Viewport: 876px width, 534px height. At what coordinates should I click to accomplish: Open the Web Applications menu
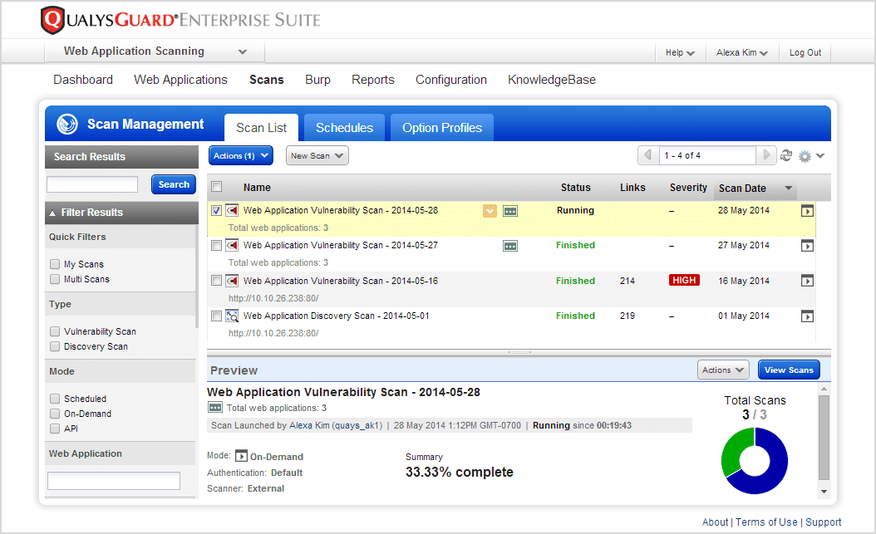tap(180, 80)
